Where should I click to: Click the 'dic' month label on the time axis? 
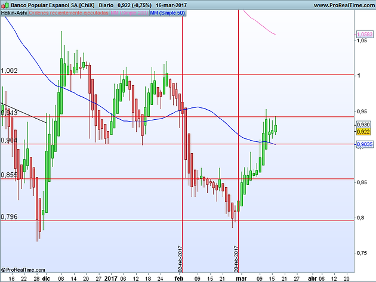click(46, 278)
